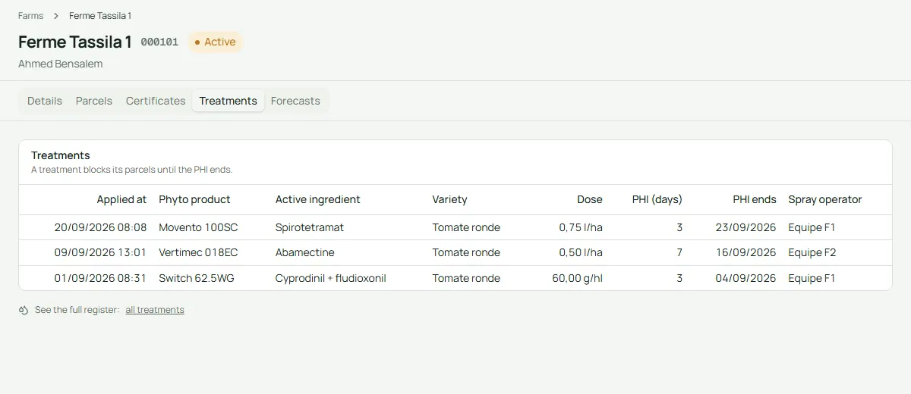
Task: Click the PHI (days) column header
Action: tap(657, 199)
